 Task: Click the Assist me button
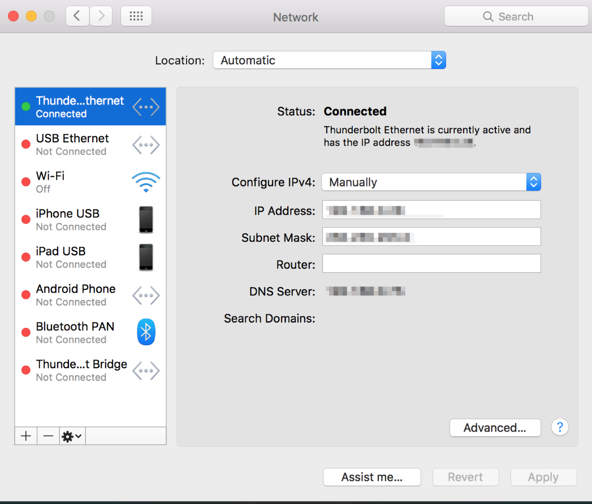[x=371, y=477]
